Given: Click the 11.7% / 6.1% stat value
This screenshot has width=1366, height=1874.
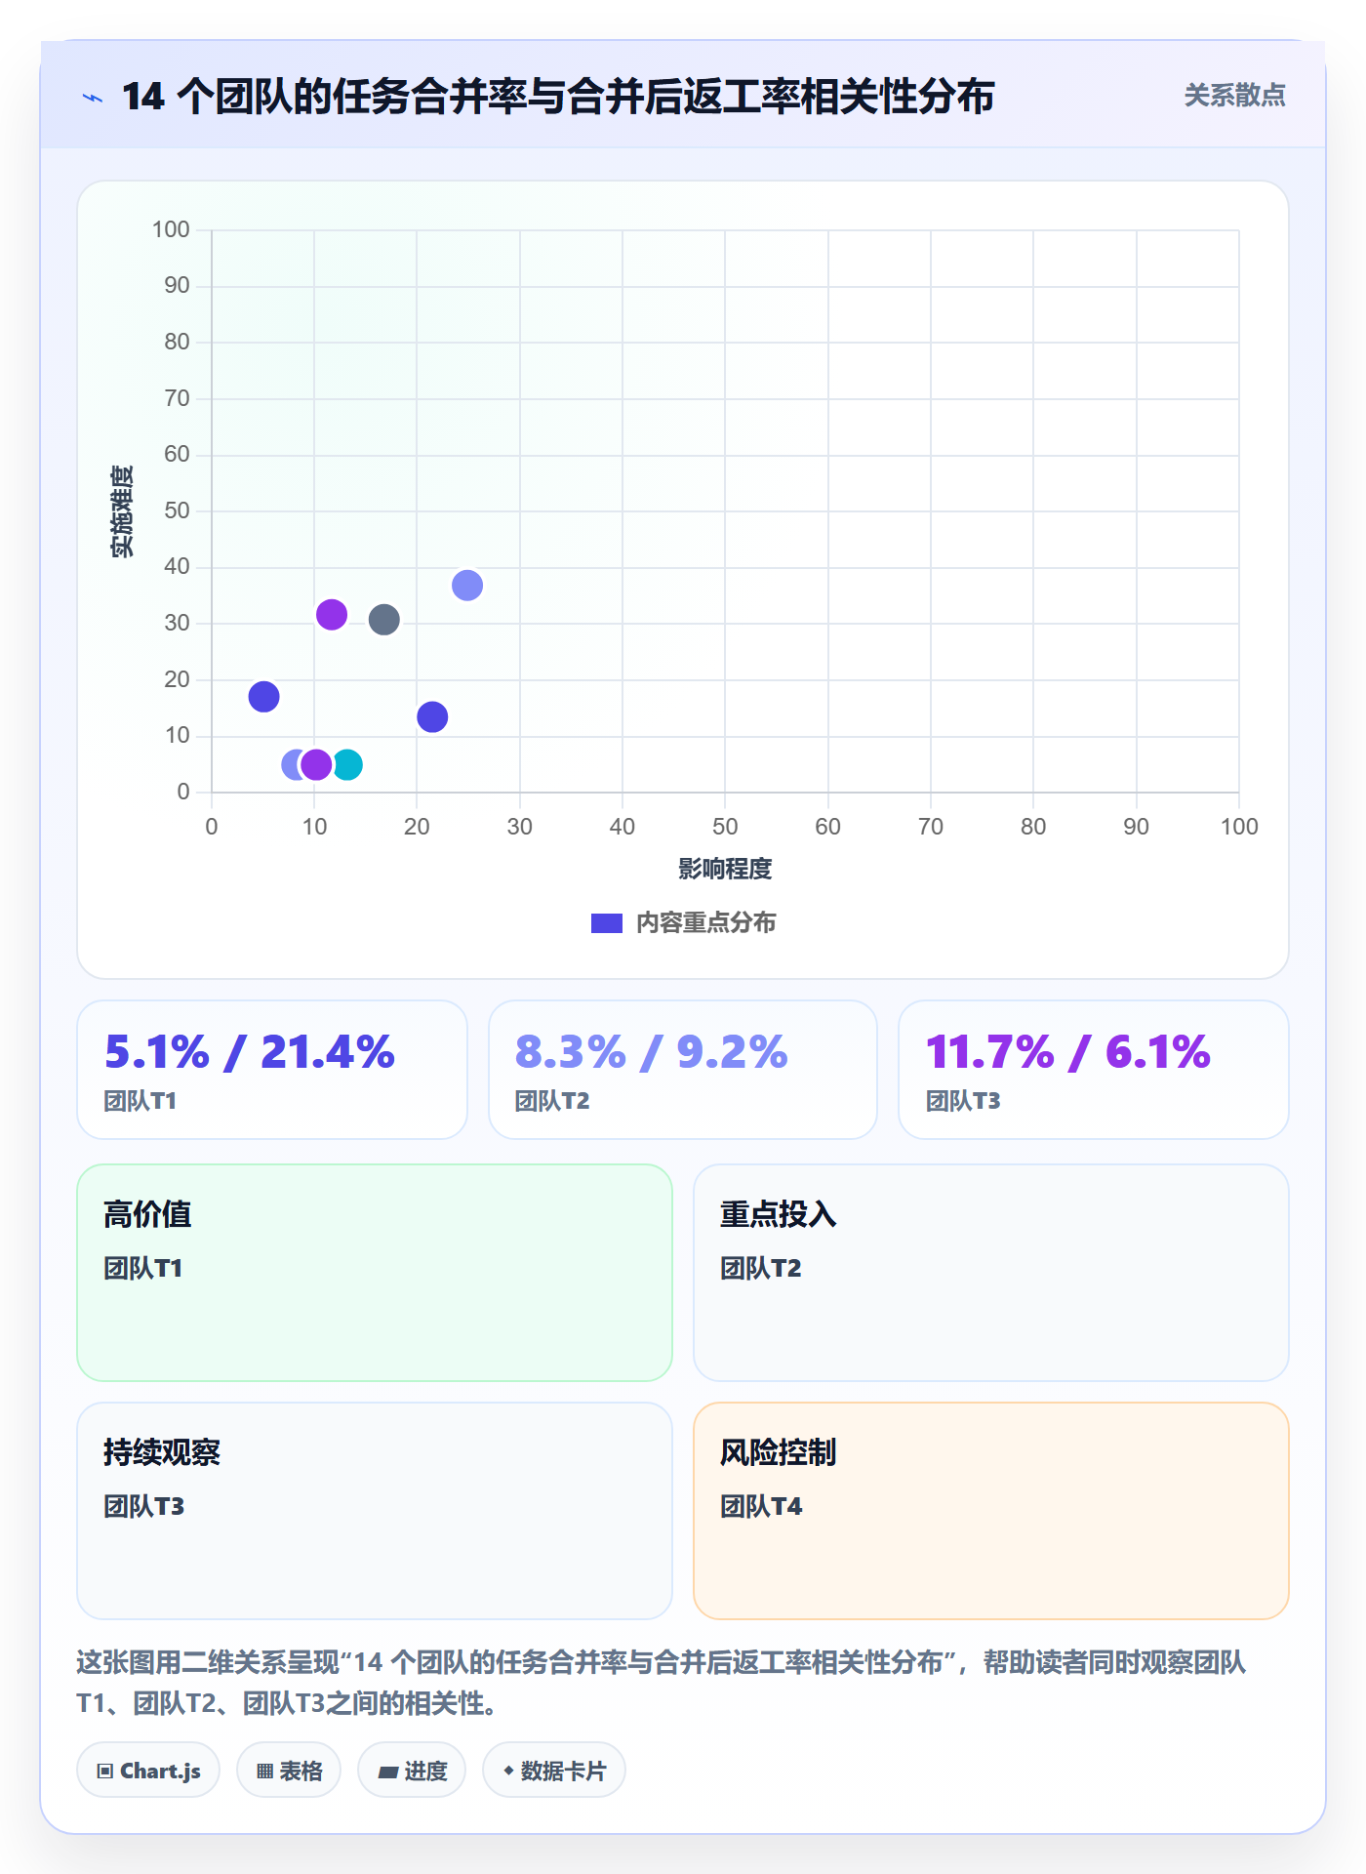Looking at the screenshot, I should click(1067, 1052).
